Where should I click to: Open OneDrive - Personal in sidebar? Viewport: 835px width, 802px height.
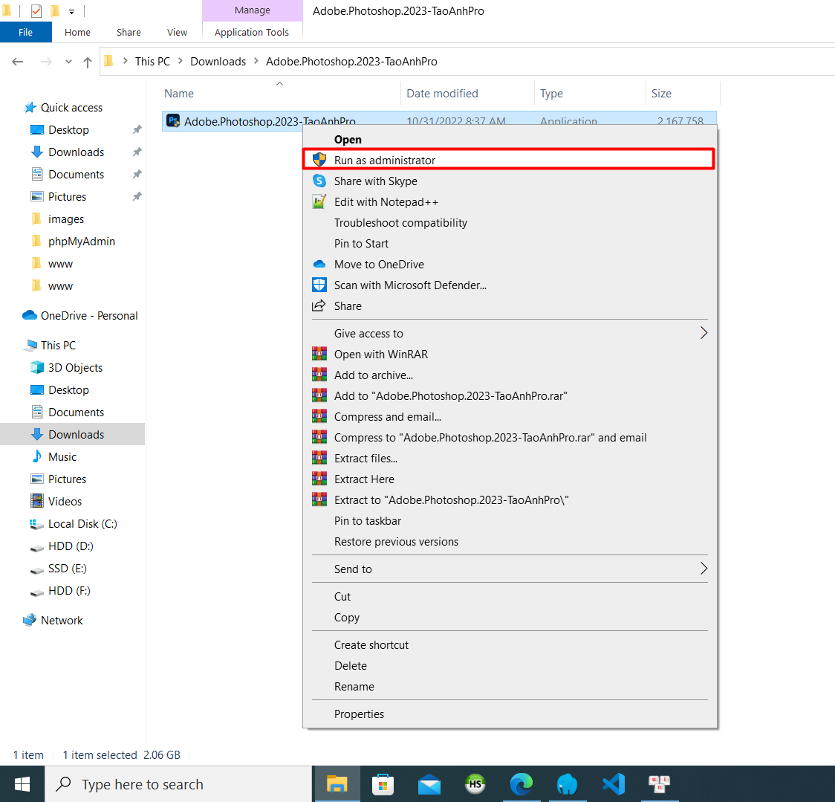[89, 315]
